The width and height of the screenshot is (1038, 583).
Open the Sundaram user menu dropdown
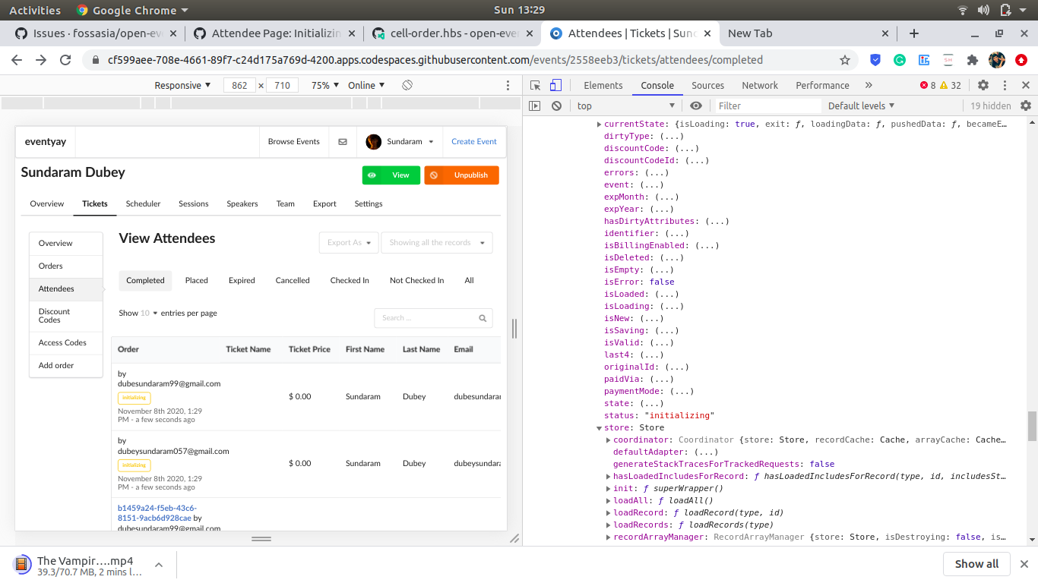[x=400, y=141]
